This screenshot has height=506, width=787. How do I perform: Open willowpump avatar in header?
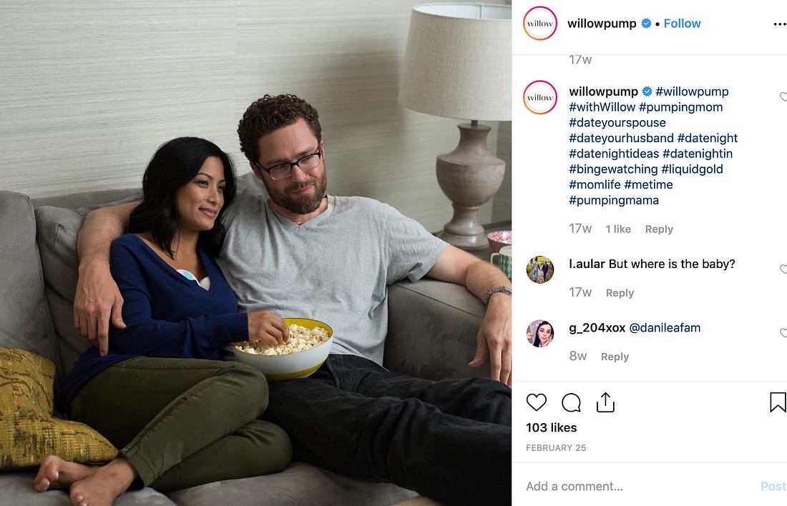coord(540,23)
